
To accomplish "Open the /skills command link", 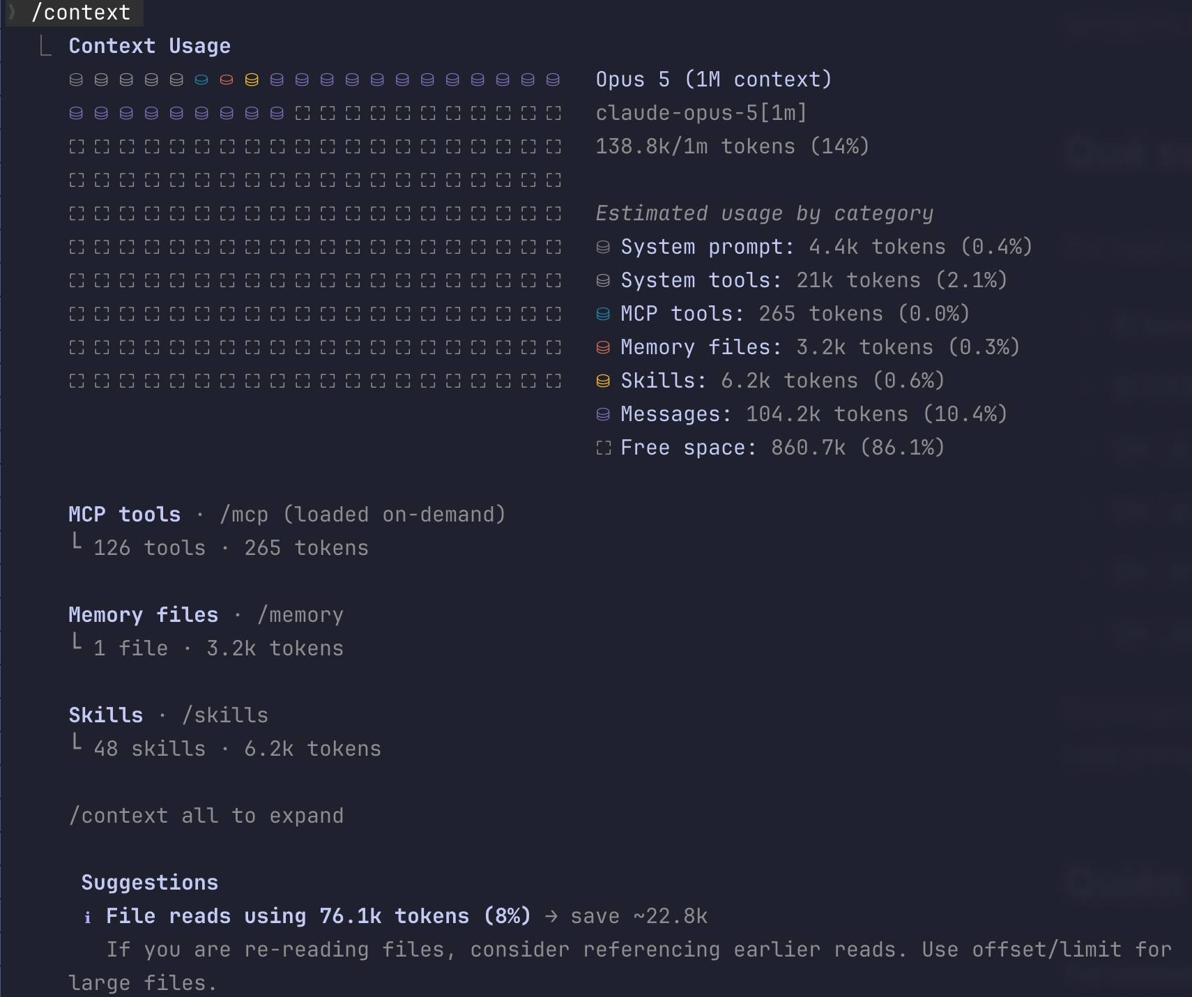I will [x=225, y=715].
